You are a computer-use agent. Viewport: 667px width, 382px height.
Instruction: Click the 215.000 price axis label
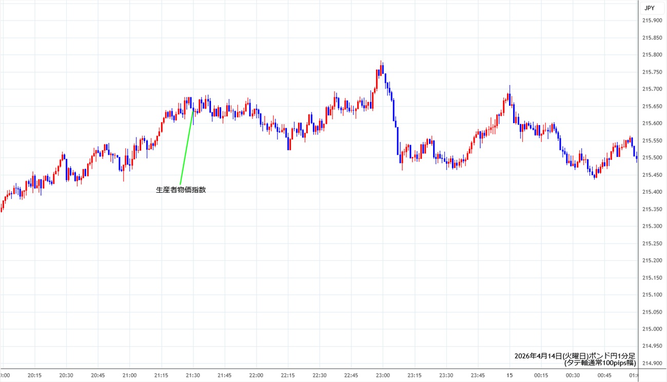652,329
